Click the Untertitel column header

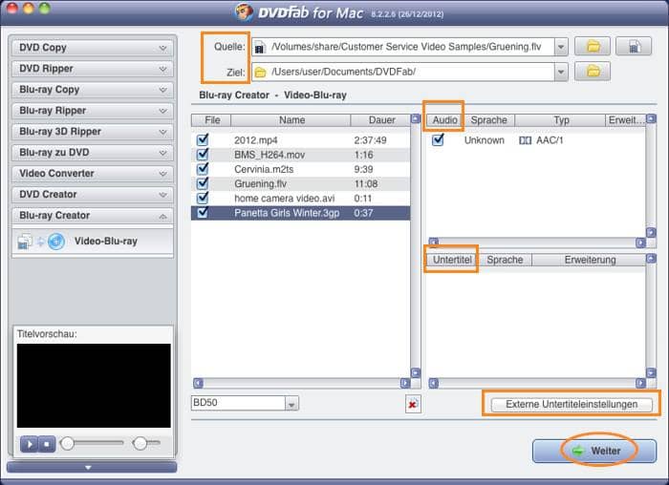[452, 260]
